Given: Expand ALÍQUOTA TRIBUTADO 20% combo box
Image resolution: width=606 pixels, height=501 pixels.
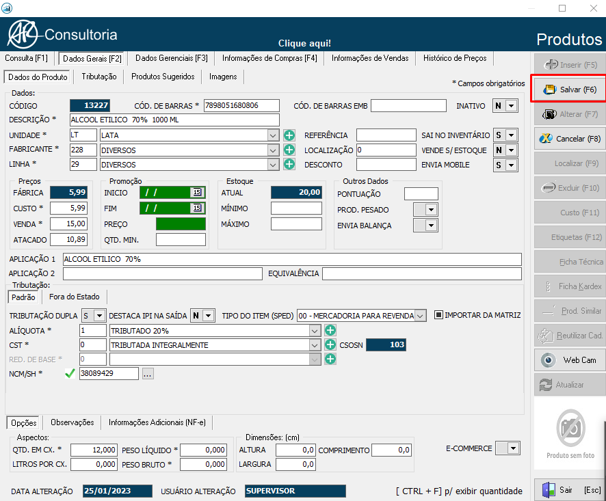Looking at the screenshot, I should (x=315, y=331).
